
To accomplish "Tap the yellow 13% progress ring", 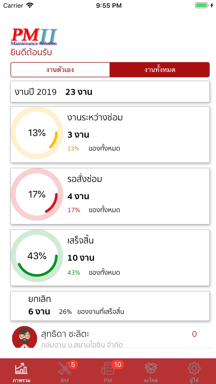I will [37, 133].
